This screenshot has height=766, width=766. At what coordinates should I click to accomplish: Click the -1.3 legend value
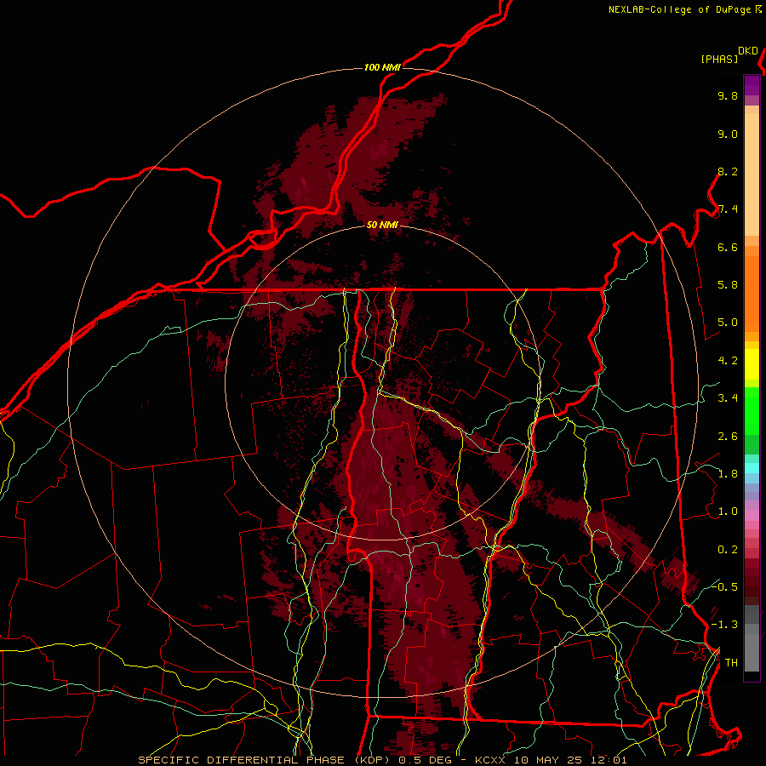click(724, 625)
